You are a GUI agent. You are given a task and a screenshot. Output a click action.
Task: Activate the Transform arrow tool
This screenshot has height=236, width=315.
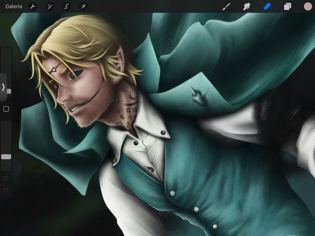83,6
